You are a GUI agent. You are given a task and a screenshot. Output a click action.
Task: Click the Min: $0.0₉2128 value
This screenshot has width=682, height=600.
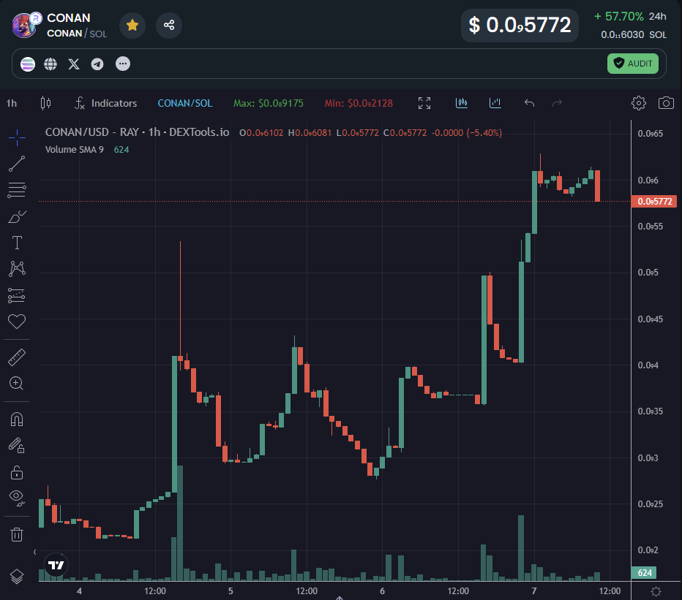(359, 103)
